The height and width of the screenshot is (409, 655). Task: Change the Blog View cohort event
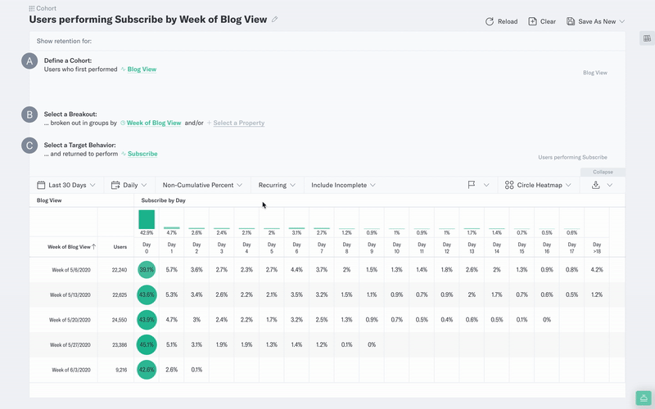pyautogui.click(x=142, y=70)
